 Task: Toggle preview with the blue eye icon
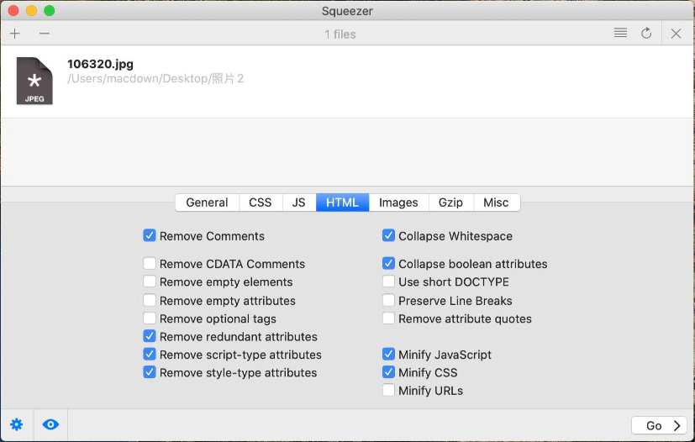(x=50, y=424)
